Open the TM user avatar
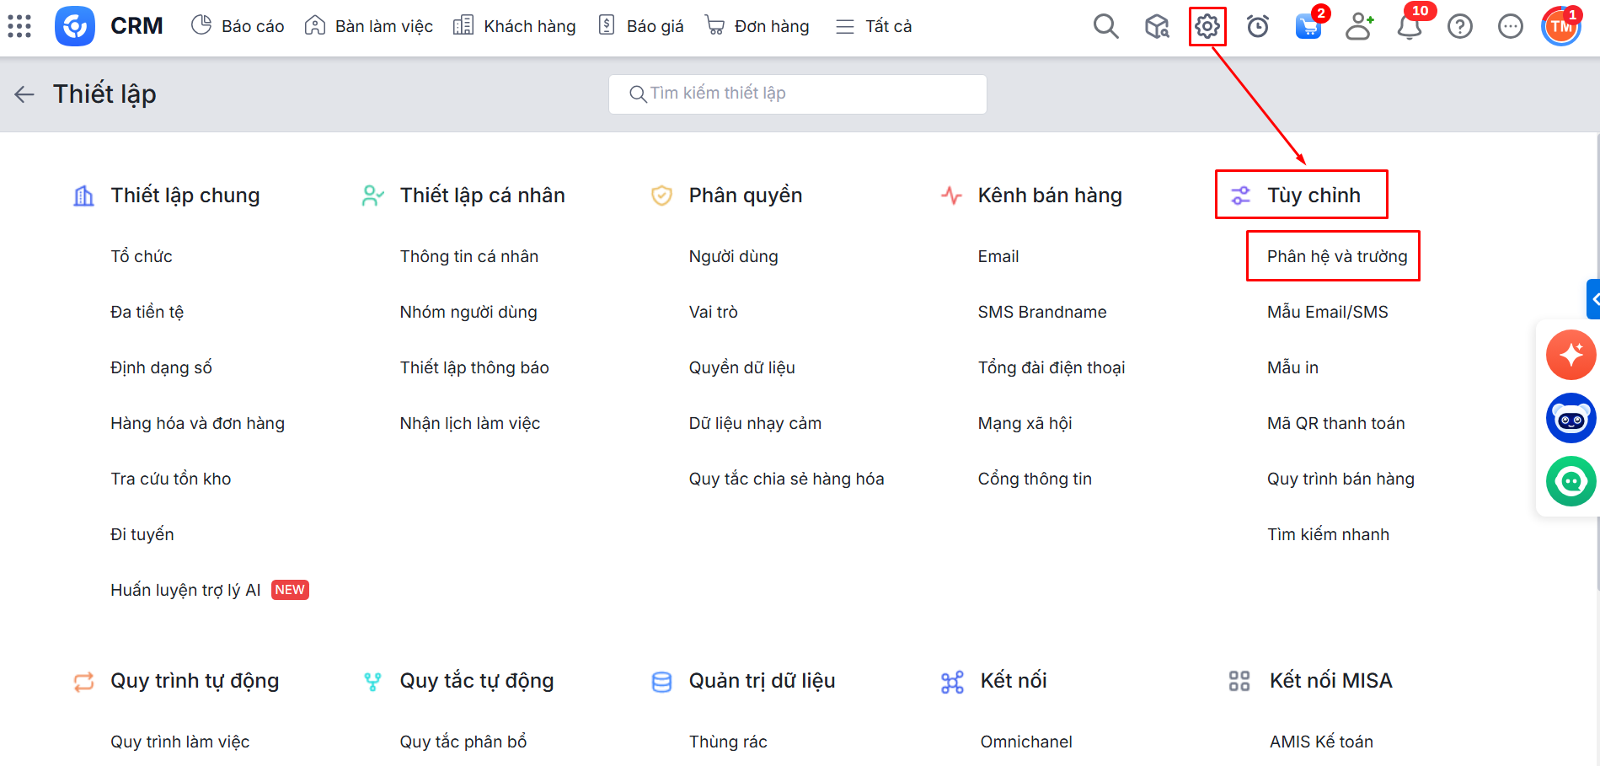1600x766 pixels. (x=1561, y=27)
